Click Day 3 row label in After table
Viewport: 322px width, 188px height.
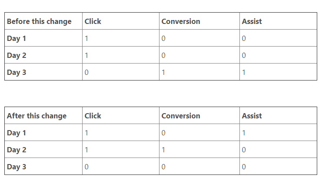pos(17,167)
